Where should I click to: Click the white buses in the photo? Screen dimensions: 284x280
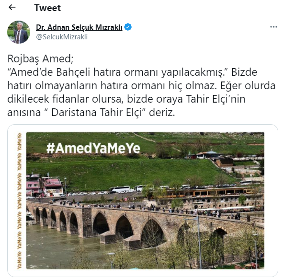(120, 189)
